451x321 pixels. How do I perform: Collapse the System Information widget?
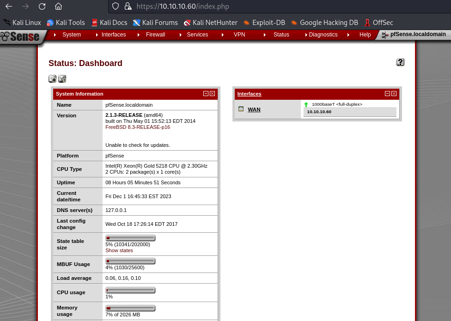click(x=206, y=93)
